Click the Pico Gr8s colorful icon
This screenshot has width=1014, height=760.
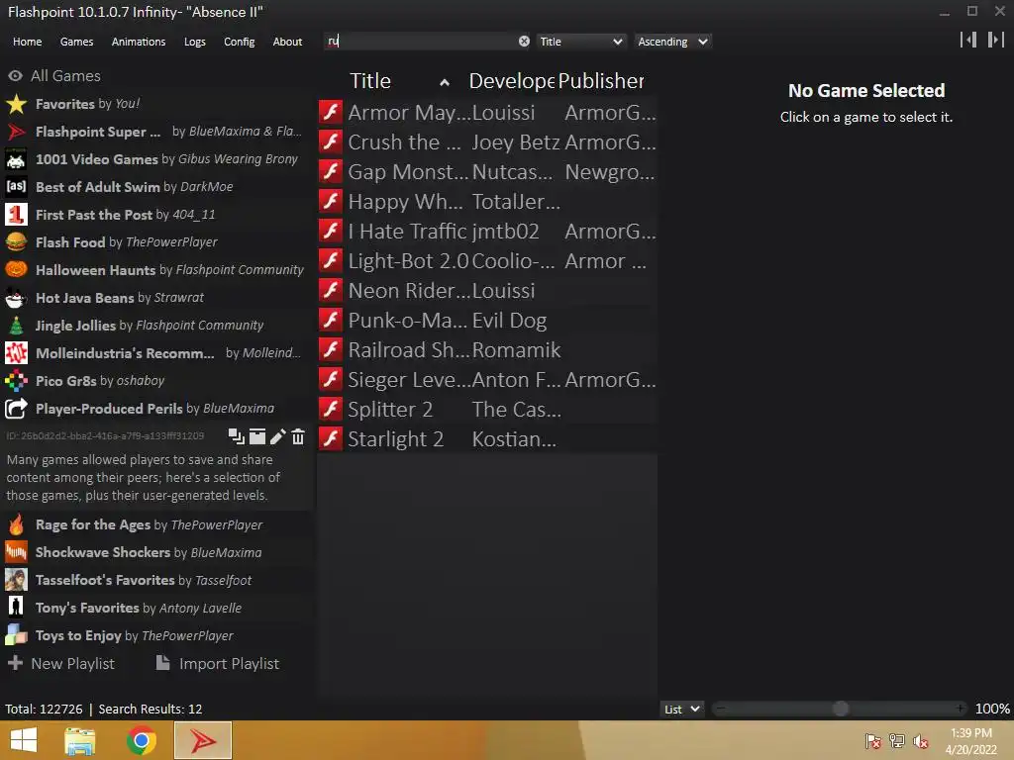coord(16,381)
